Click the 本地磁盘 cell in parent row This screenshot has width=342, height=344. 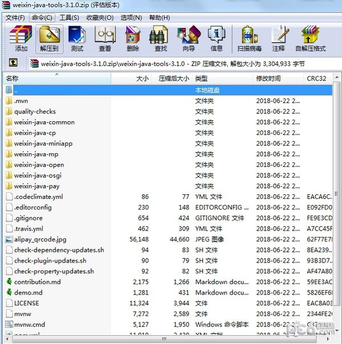(207, 90)
